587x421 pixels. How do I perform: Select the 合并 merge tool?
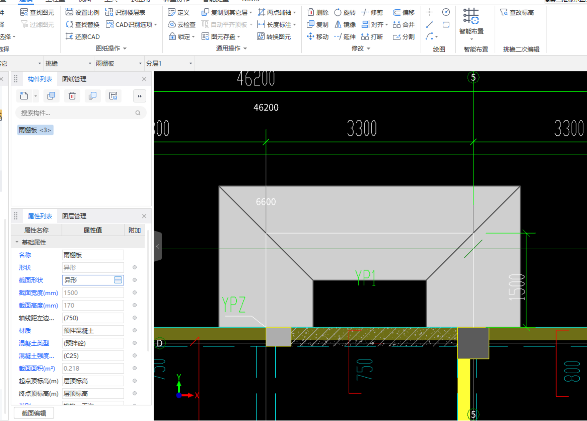[x=404, y=25]
